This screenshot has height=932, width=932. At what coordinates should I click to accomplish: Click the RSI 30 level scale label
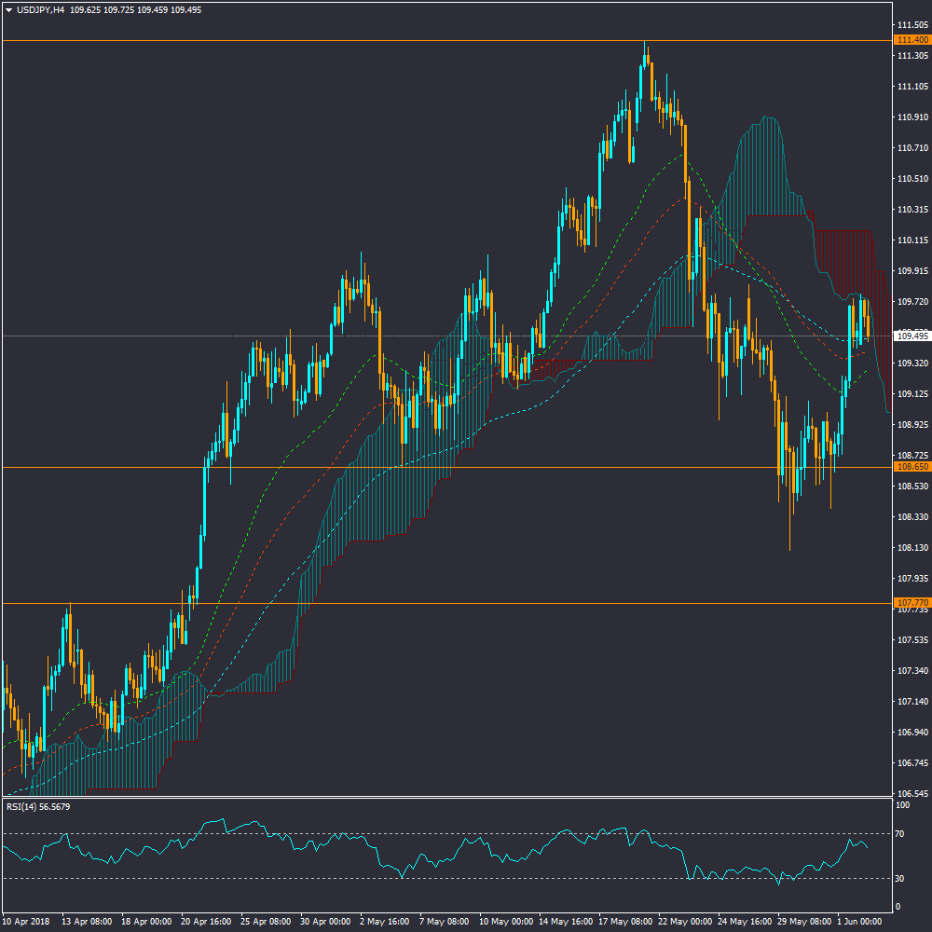click(x=899, y=878)
